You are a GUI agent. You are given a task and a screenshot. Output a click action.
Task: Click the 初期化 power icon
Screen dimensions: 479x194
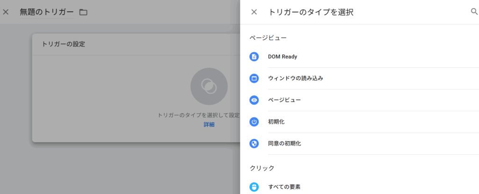[x=254, y=122]
